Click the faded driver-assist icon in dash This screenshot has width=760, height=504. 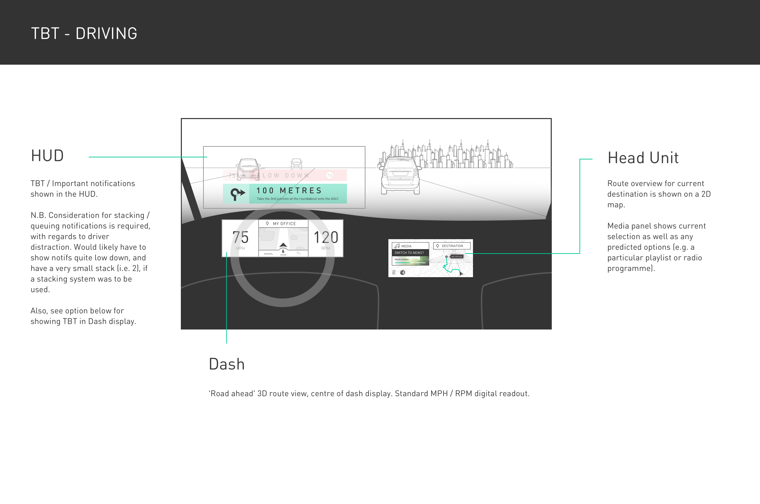pyautogui.click(x=299, y=254)
